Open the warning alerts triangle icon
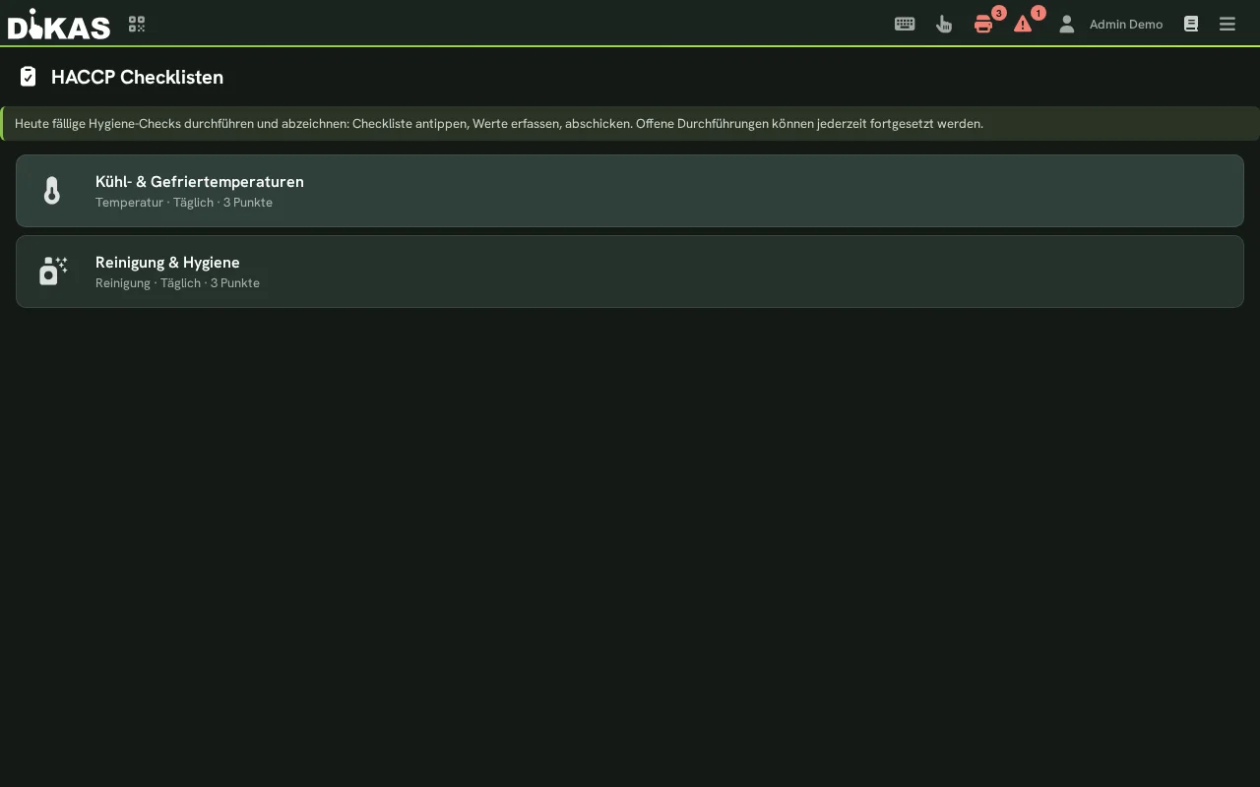This screenshot has height=787, width=1260. pos(1023,24)
